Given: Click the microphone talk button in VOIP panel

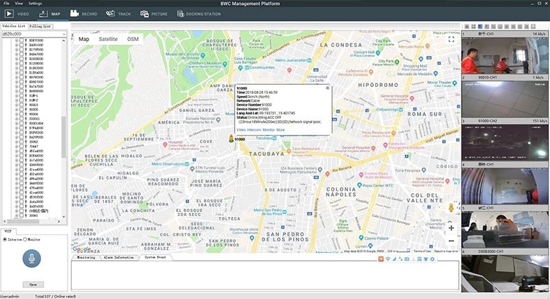Looking at the screenshot, I should 31,259.
